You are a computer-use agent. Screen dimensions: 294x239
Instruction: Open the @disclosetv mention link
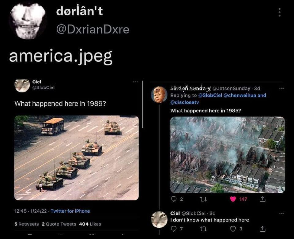[184, 102]
